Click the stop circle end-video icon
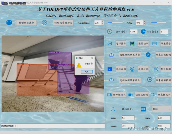The width and height of the screenshot is (172, 134). (x=150, y=79)
